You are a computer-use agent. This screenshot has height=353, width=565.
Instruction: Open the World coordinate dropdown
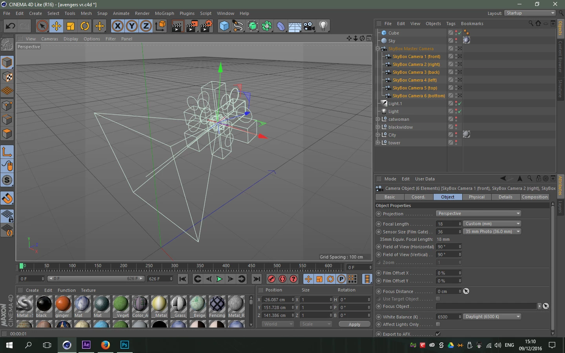click(x=278, y=324)
